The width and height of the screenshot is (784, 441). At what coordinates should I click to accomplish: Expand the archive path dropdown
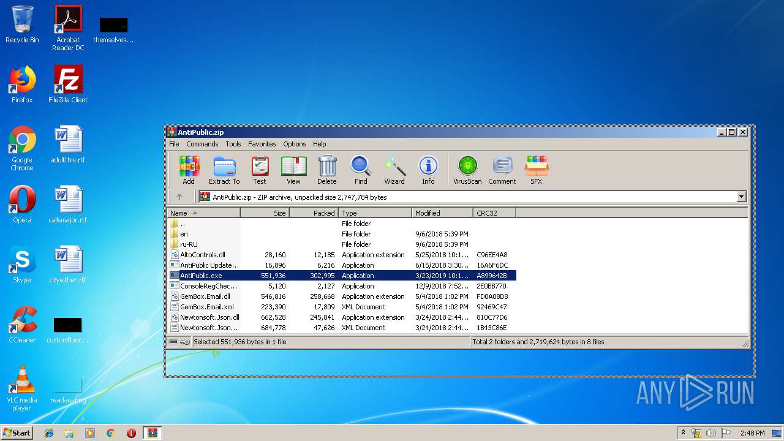(742, 197)
